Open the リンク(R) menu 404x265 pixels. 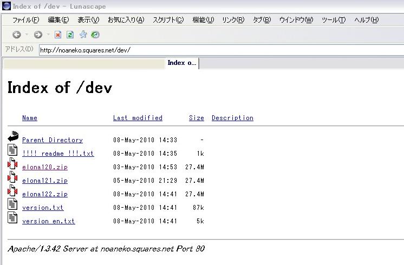tap(233, 20)
